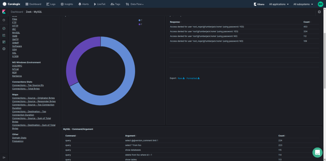
Task: Open the Domain Stats link
Action: [19, 138]
